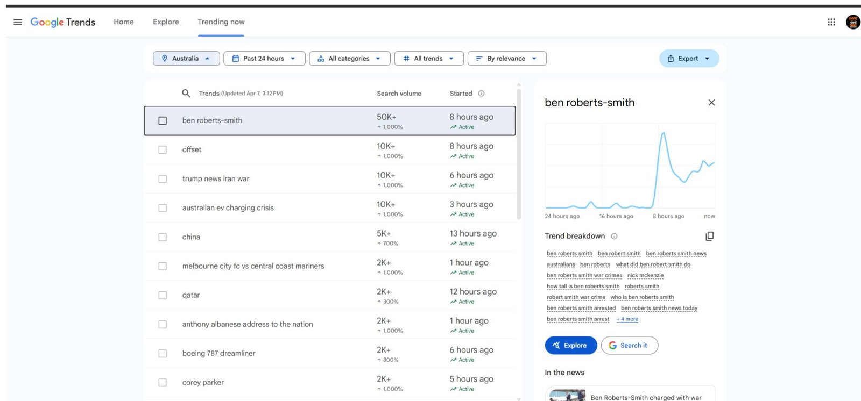Tick the china trend checkbox

(163, 237)
